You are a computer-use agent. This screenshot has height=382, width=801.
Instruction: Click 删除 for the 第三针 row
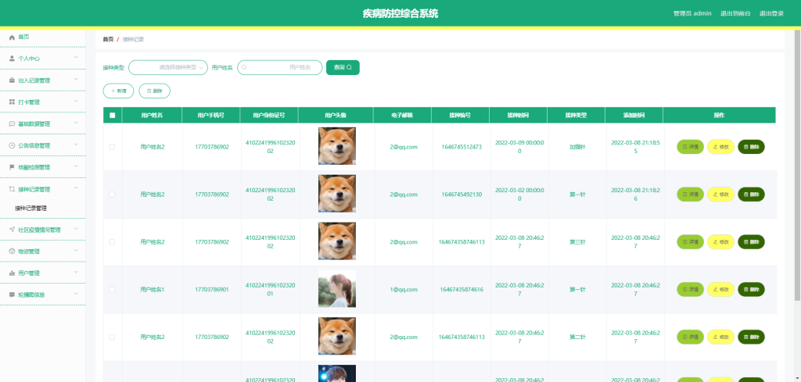(x=751, y=241)
